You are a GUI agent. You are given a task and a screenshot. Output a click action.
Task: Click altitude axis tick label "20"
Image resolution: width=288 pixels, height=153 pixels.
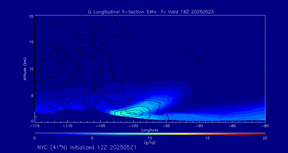click(x=31, y=16)
